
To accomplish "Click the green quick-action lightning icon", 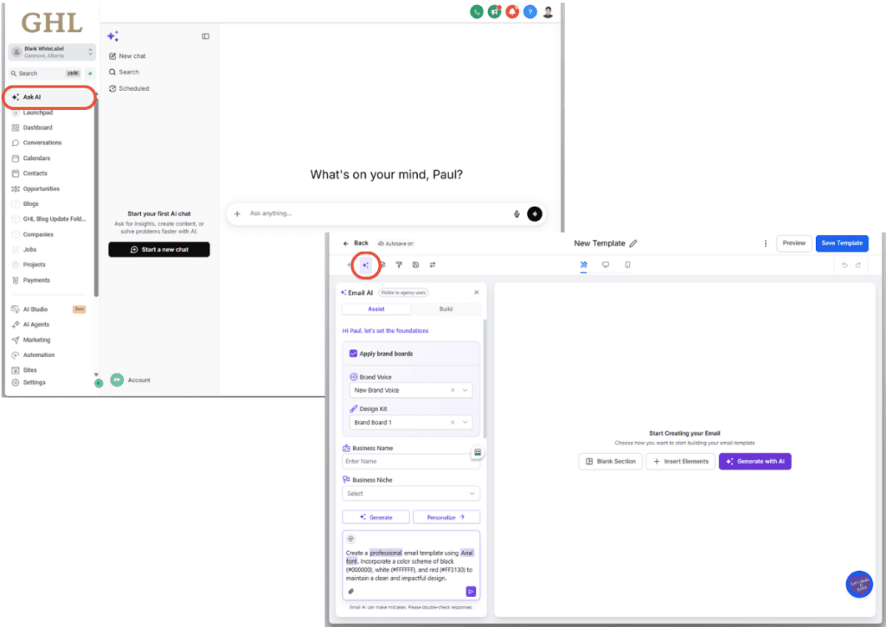I will pos(90,74).
